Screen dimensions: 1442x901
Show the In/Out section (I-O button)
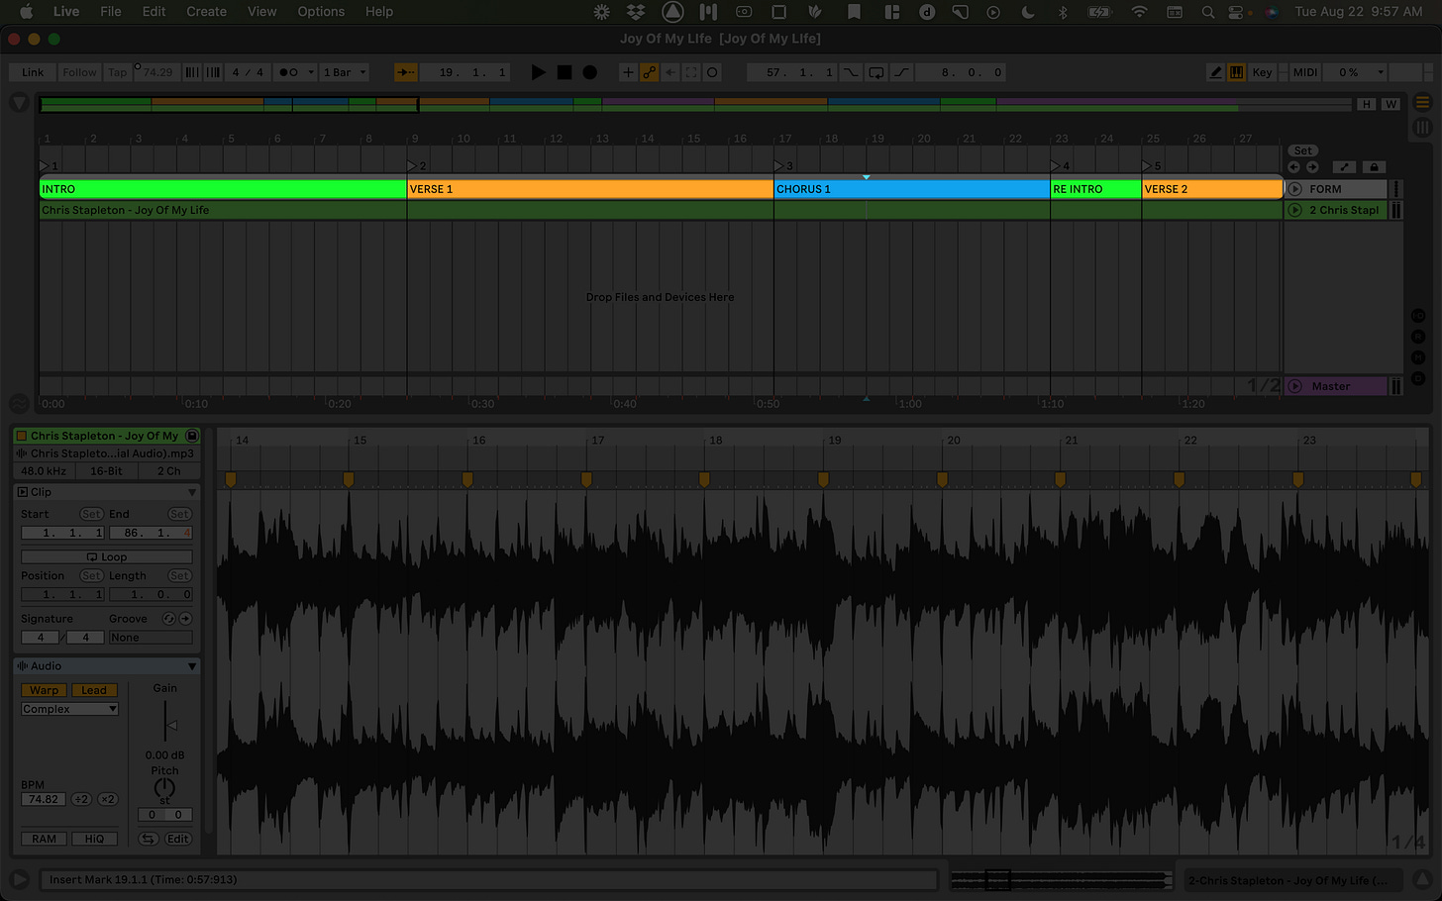coord(1418,316)
